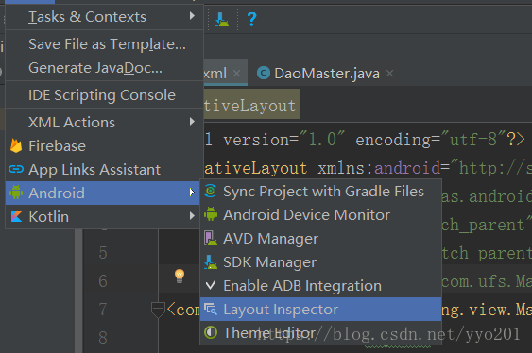Select the Kotlin menu entry
Image resolution: width=532 pixels, height=353 pixels.
(x=102, y=216)
